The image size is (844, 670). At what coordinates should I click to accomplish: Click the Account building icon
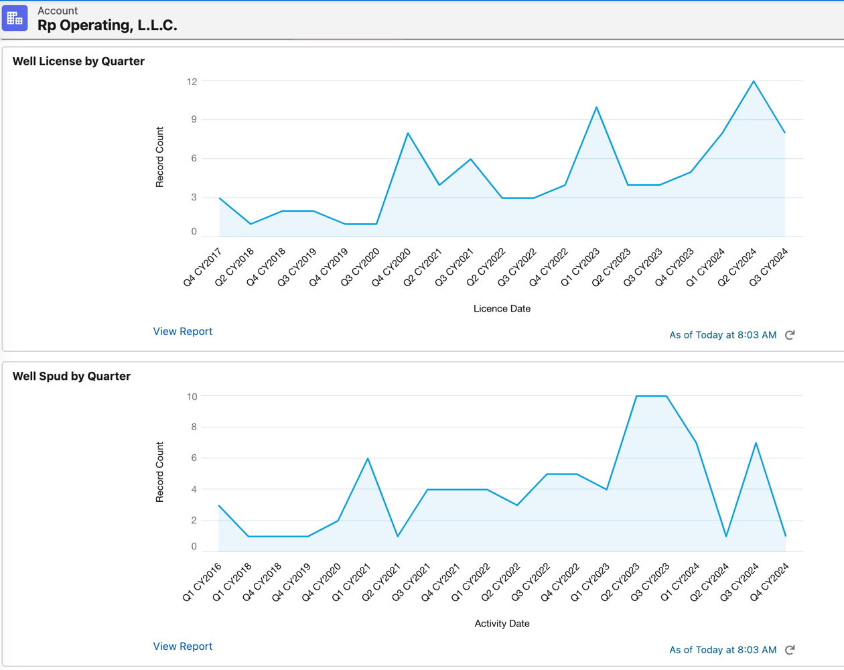coord(15,18)
